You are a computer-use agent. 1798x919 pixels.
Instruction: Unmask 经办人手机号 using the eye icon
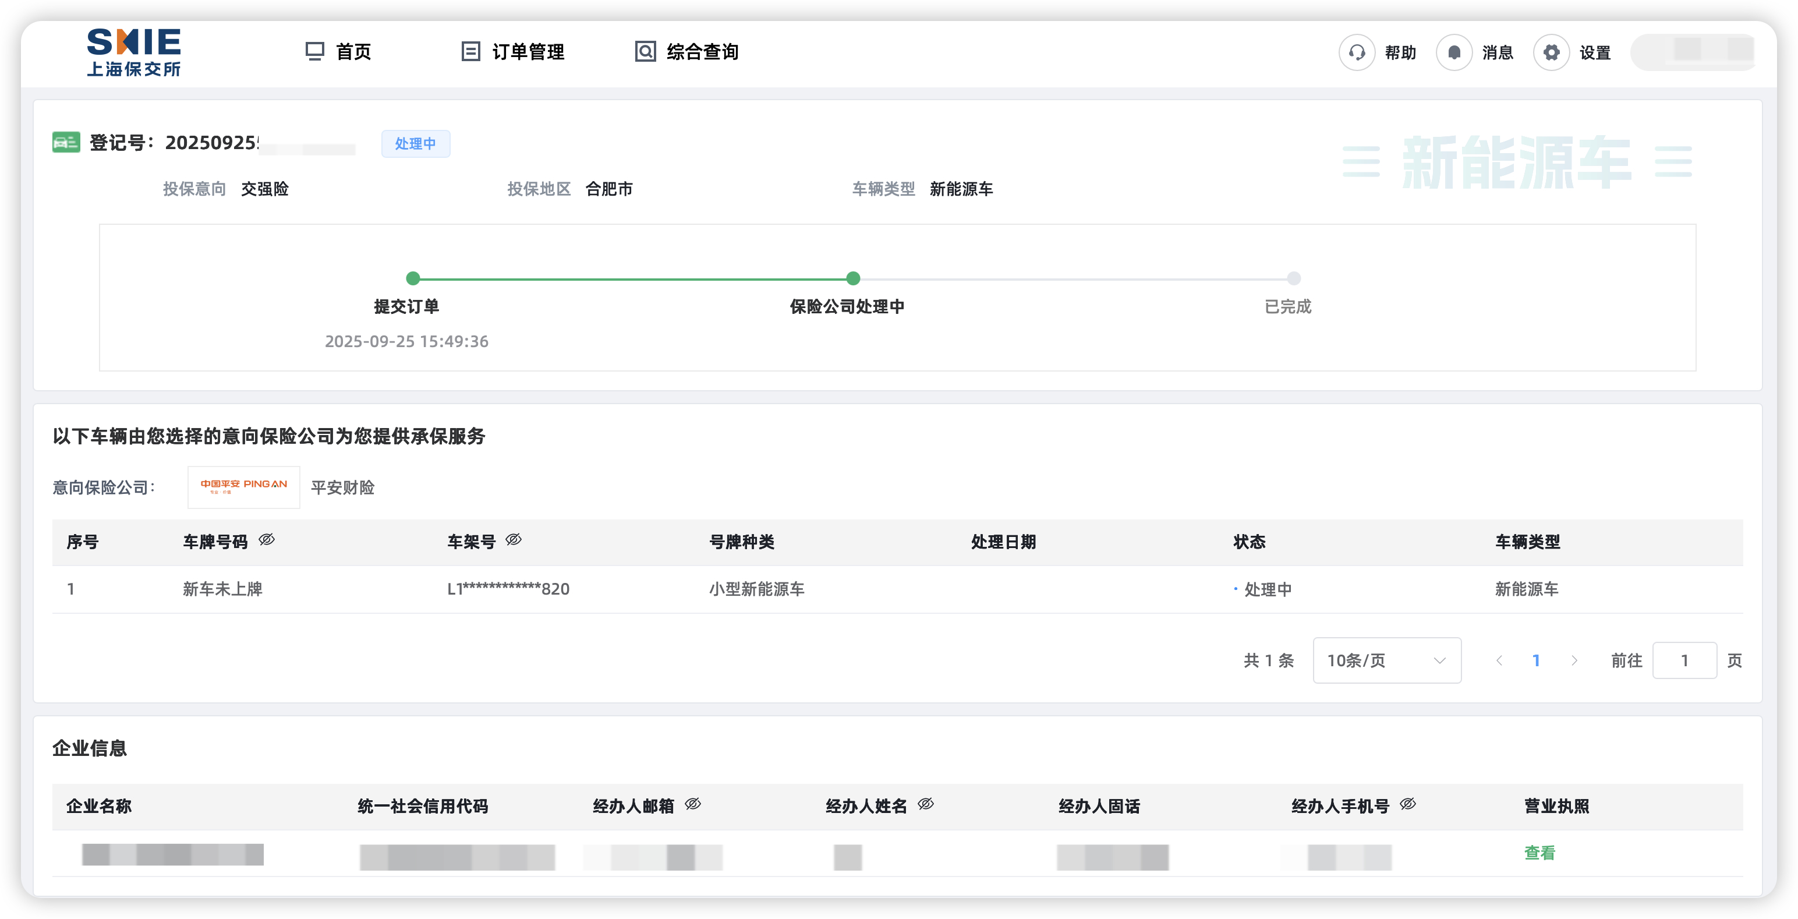tap(1408, 804)
